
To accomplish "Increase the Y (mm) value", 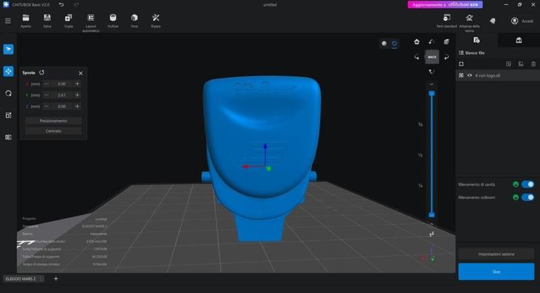I will coord(77,95).
